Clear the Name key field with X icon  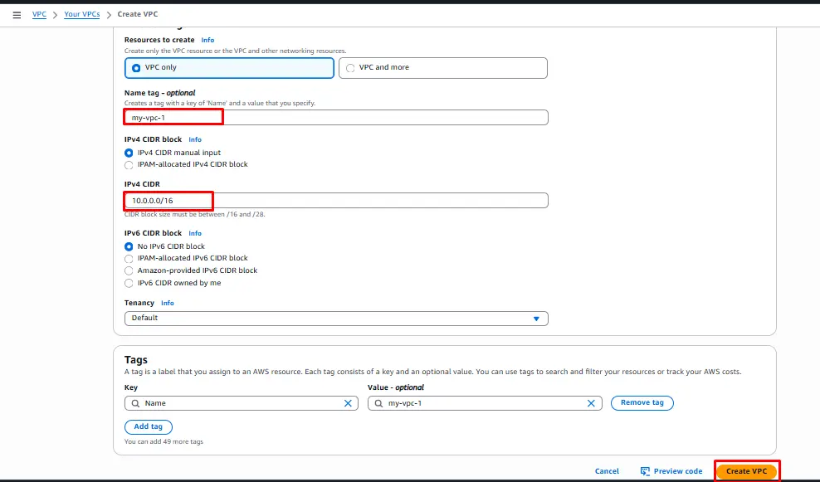point(349,403)
